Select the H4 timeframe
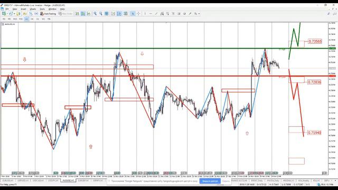This screenshot has height=190, width=338. coord(32,19)
